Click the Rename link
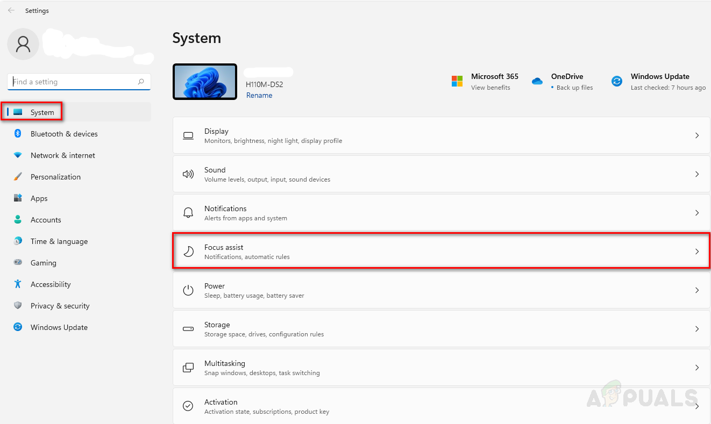Image resolution: width=711 pixels, height=424 pixels. pos(259,95)
